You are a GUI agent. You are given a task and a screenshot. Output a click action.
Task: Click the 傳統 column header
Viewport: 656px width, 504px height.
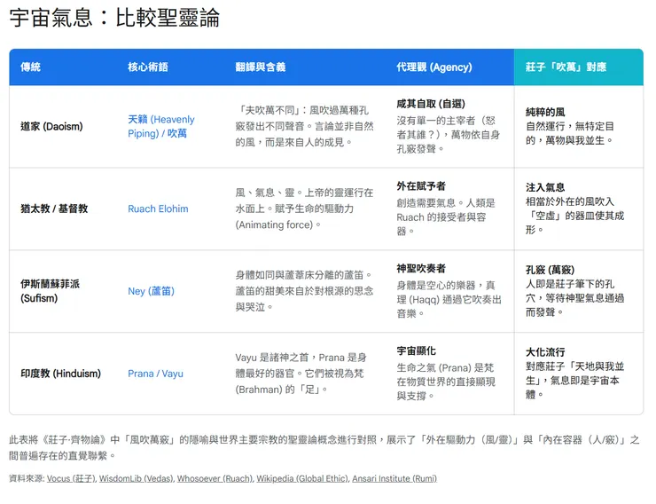click(x=30, y=67)
